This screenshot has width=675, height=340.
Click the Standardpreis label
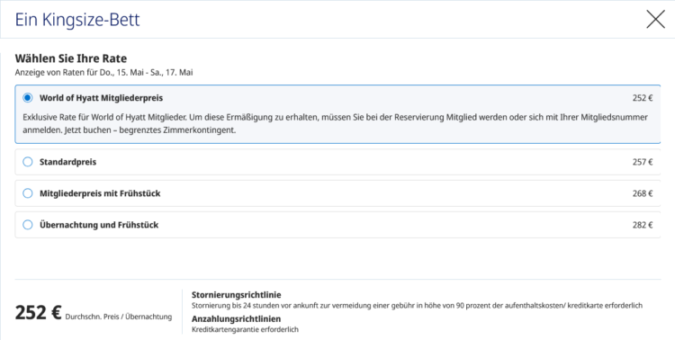[68, 162]
